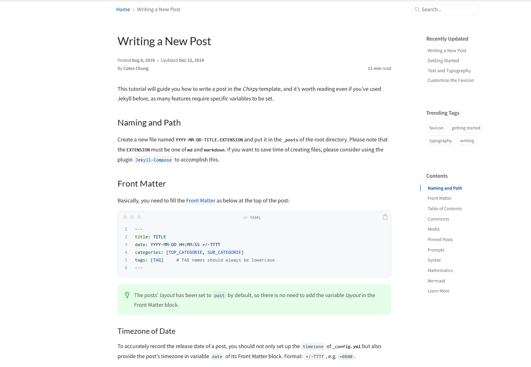The width and height of the screenshot is (531, 367).
Task: Click the middle gray circle on the code block header
Action: point(132,217)
